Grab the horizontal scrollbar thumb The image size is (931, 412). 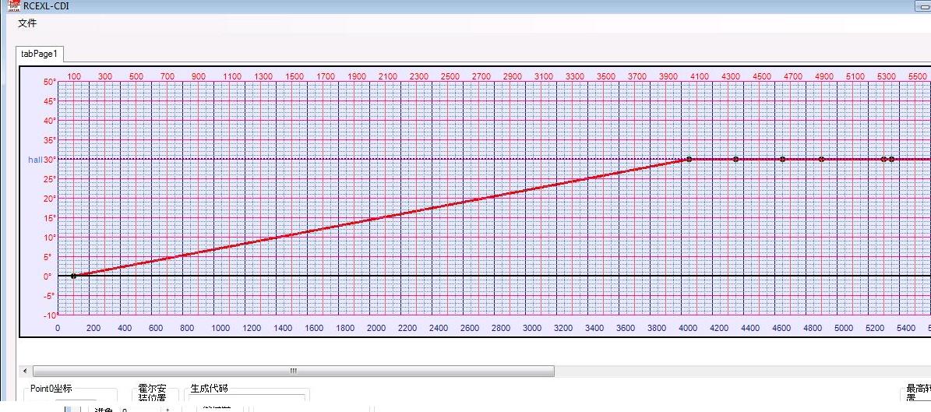pyautogui.click(x=293, y=372)
